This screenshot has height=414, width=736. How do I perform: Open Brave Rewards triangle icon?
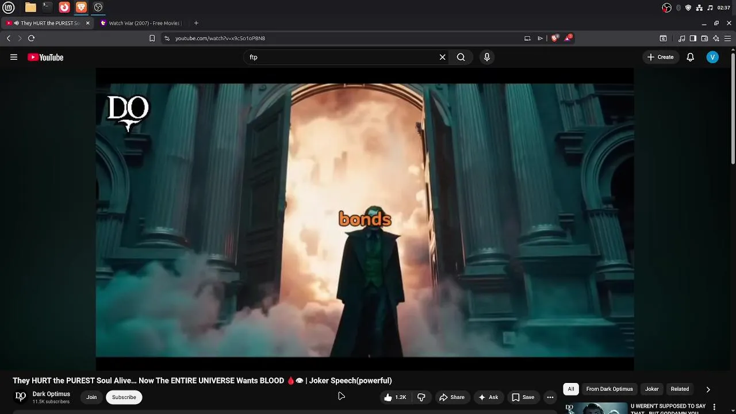tap(568, 38)
